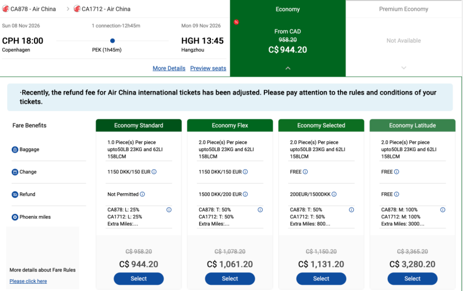Screen dimensions: 463x291
Task: Click Phoenix miles info icon in Economy Latitude
Action: coord(442,210)
